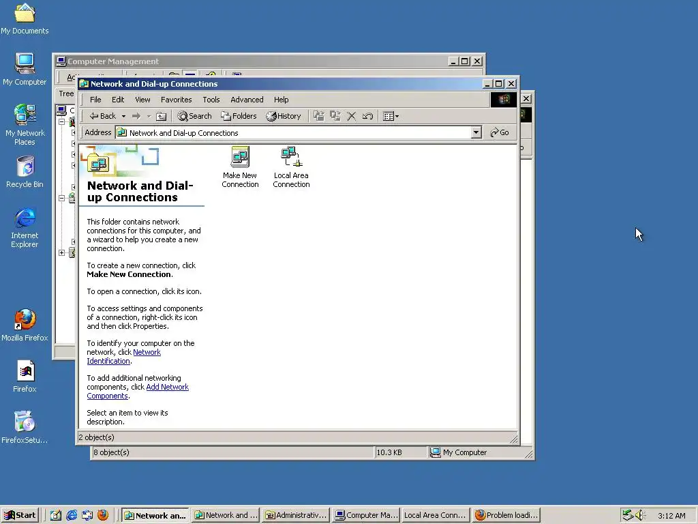The image size is (698, 524).
Task: Click the Undo toolbar icon
Action: 367,116
